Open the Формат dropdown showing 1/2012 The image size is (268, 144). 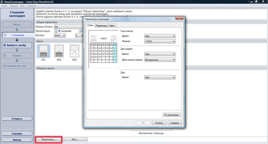160,41
